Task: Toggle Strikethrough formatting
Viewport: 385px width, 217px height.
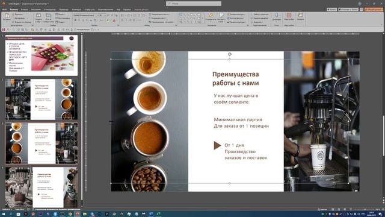Action: pos(91,20)
